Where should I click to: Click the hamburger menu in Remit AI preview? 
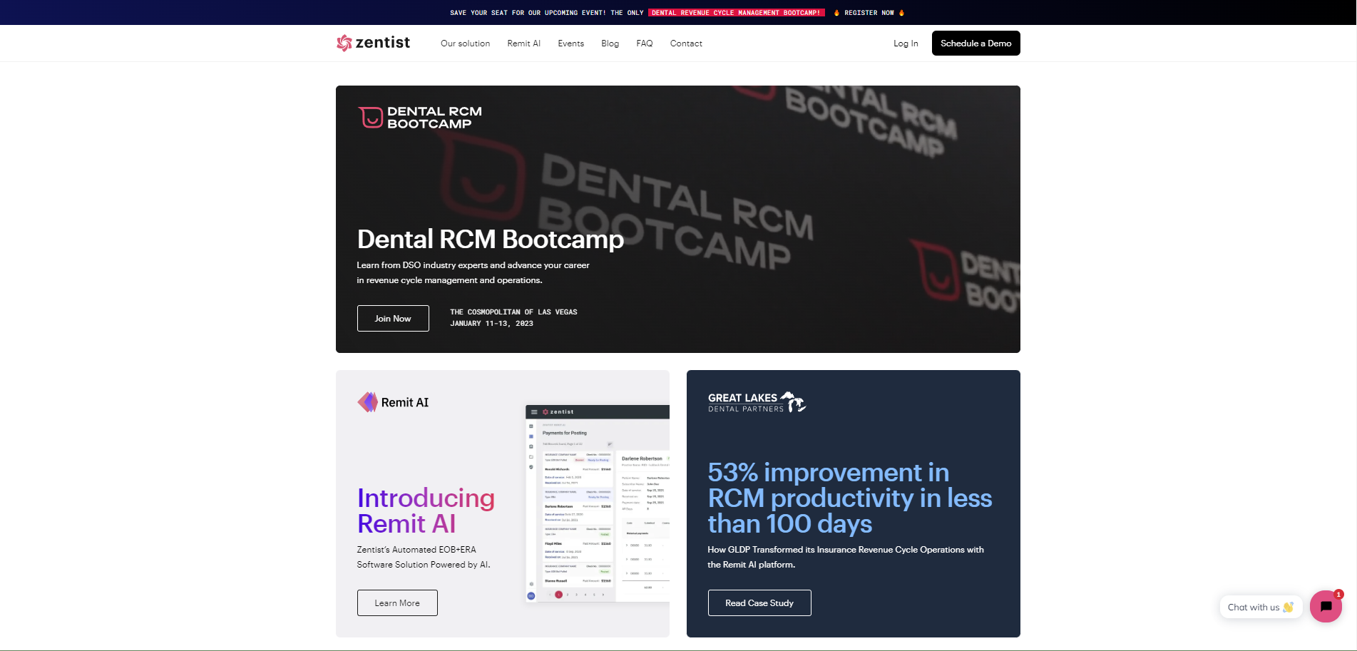tap(534, 412)
